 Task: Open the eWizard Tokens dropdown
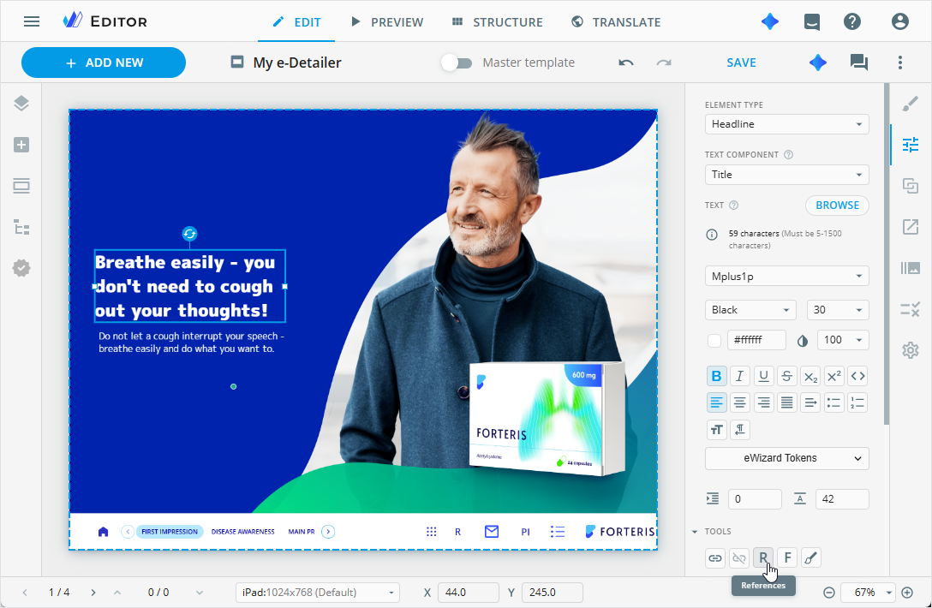787,458
